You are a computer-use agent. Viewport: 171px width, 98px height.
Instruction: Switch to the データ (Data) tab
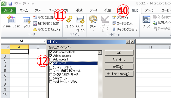[x=94, y=10]
